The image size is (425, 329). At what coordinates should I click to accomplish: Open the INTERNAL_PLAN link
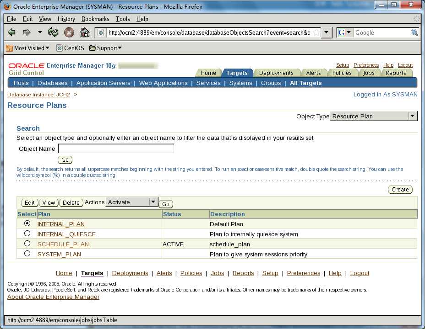point(61,224)
